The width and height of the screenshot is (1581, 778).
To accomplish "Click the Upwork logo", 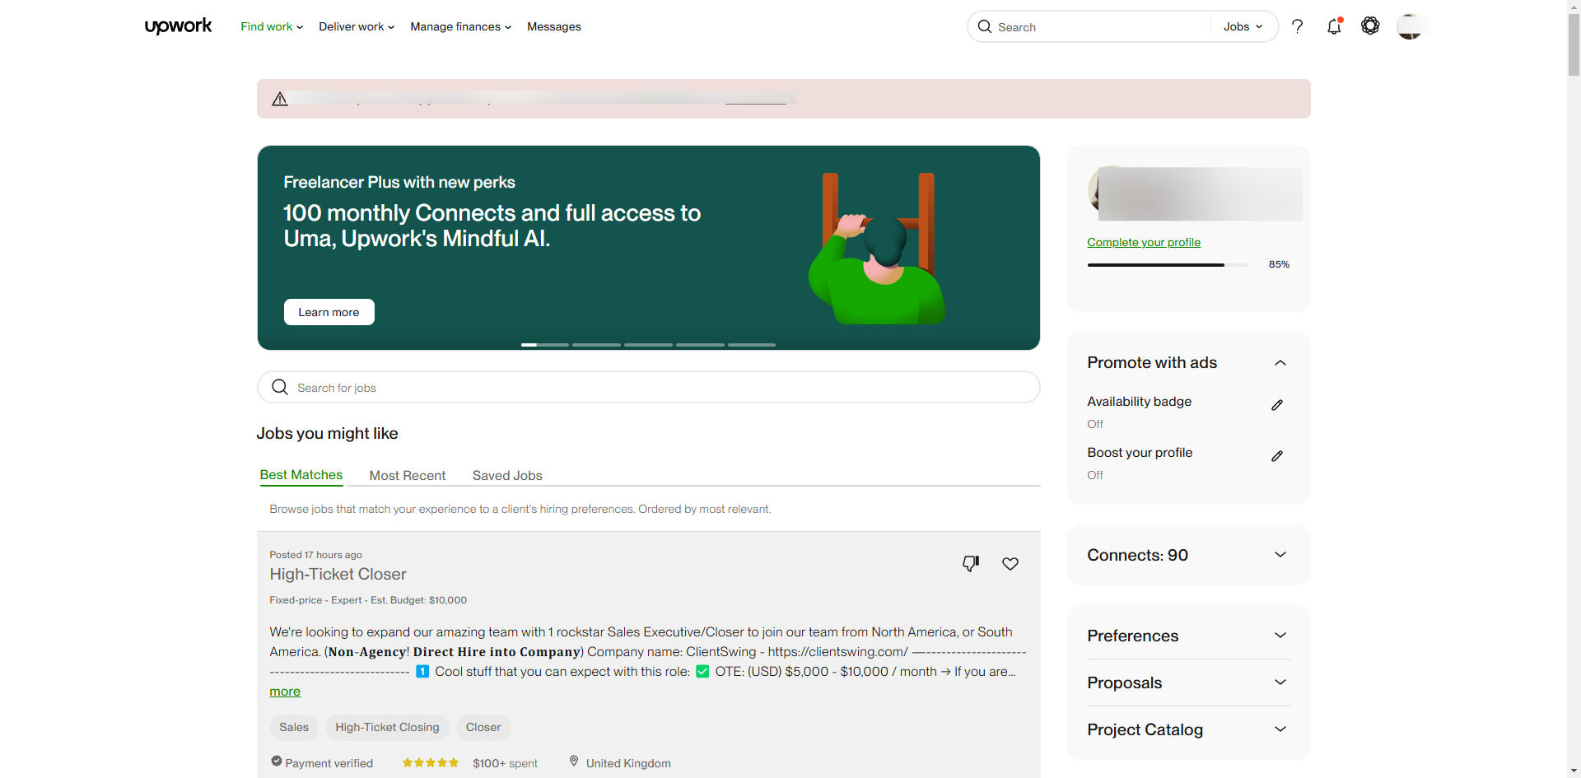I will (x=178, y=26).
